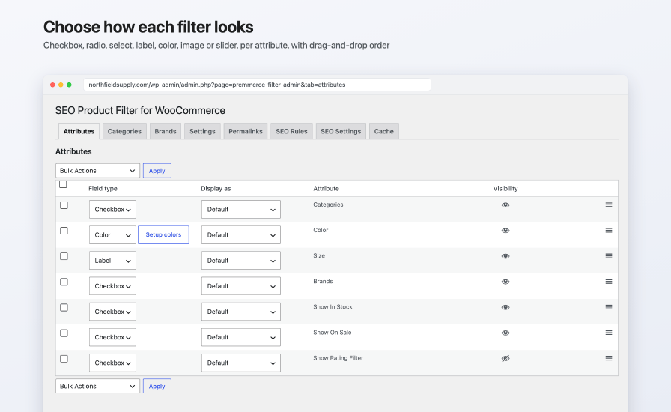
Task: Open Display as dropdown for Size
Action: [241, 261]
